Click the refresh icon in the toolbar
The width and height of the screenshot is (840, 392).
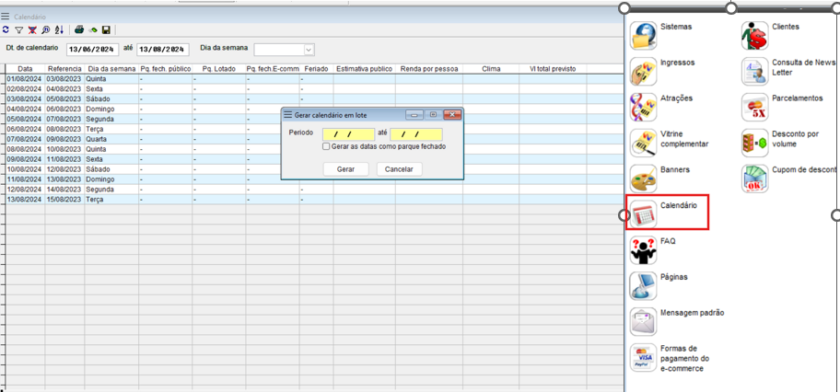[x=6, y=30]
